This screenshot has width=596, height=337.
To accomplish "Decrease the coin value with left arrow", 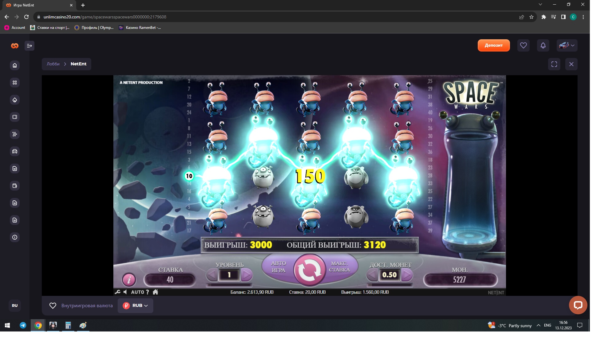I will [x=372, y=275].
